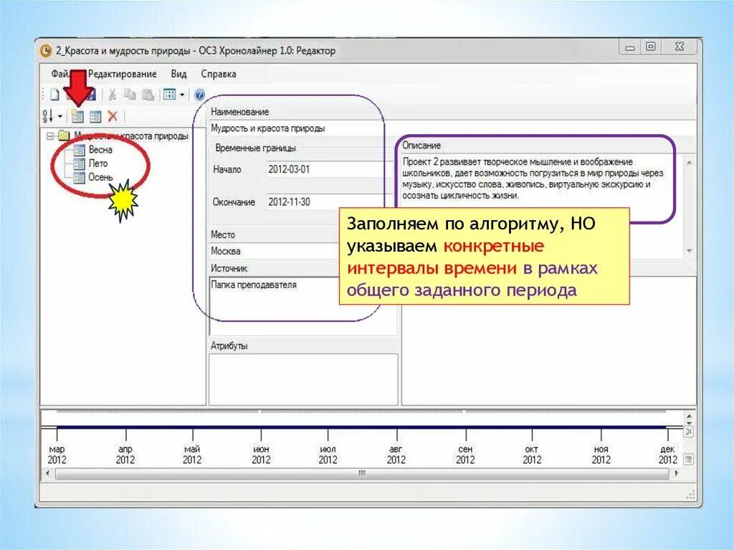This screenshot has height=550, width=734.
Task: Collapse the root tree node with the minus box
Action: [x=50, y=136]
